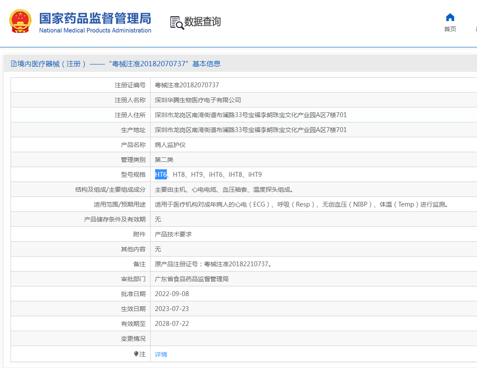Click the bulb icon beside 注

(136, 354)
